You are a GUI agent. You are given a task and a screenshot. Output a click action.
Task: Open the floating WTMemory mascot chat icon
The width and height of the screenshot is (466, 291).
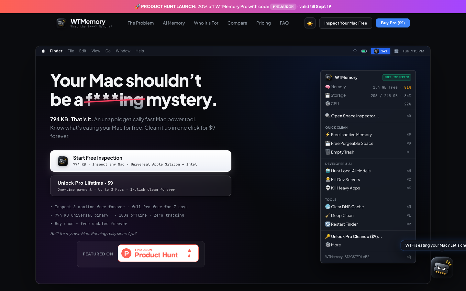(x=442, y=268)
